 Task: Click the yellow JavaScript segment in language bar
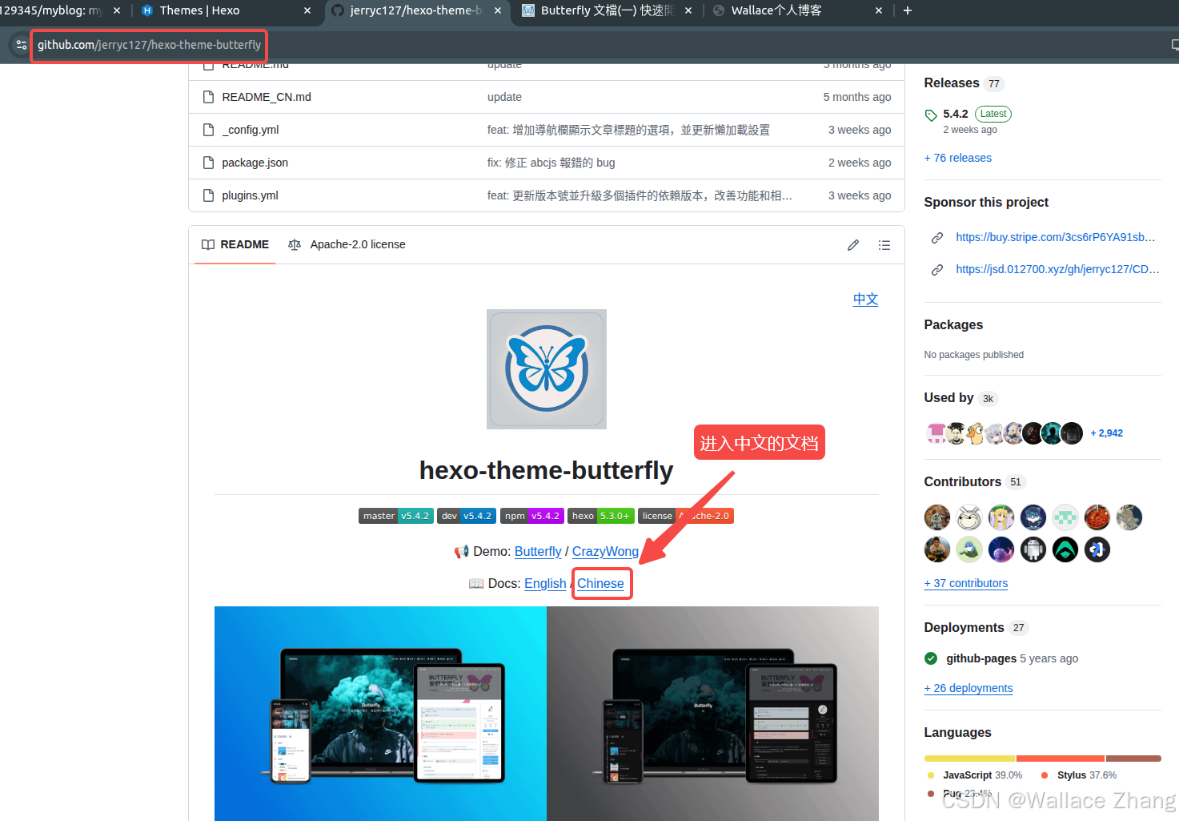(x=969, y=759)
